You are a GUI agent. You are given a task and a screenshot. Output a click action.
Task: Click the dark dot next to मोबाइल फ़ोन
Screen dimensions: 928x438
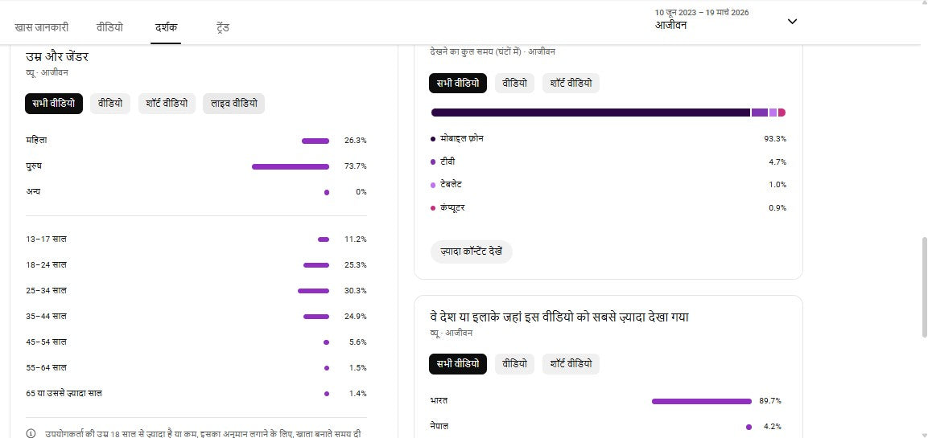click(x=433, y=139)
